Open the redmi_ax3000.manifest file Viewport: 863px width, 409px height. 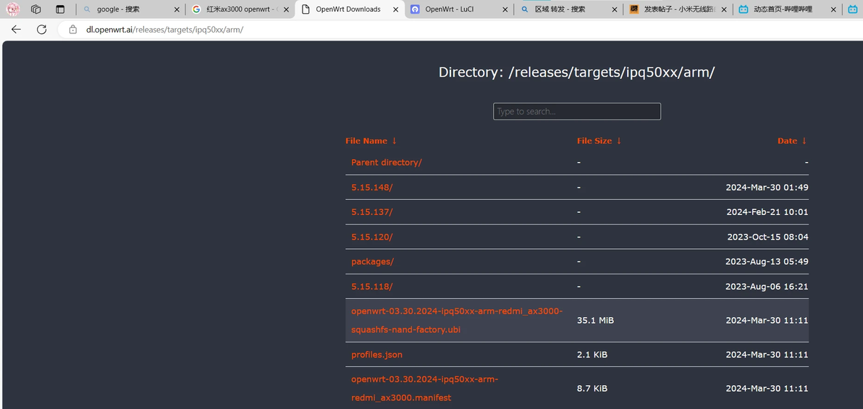pyautogui.click(x=424, y=389)
